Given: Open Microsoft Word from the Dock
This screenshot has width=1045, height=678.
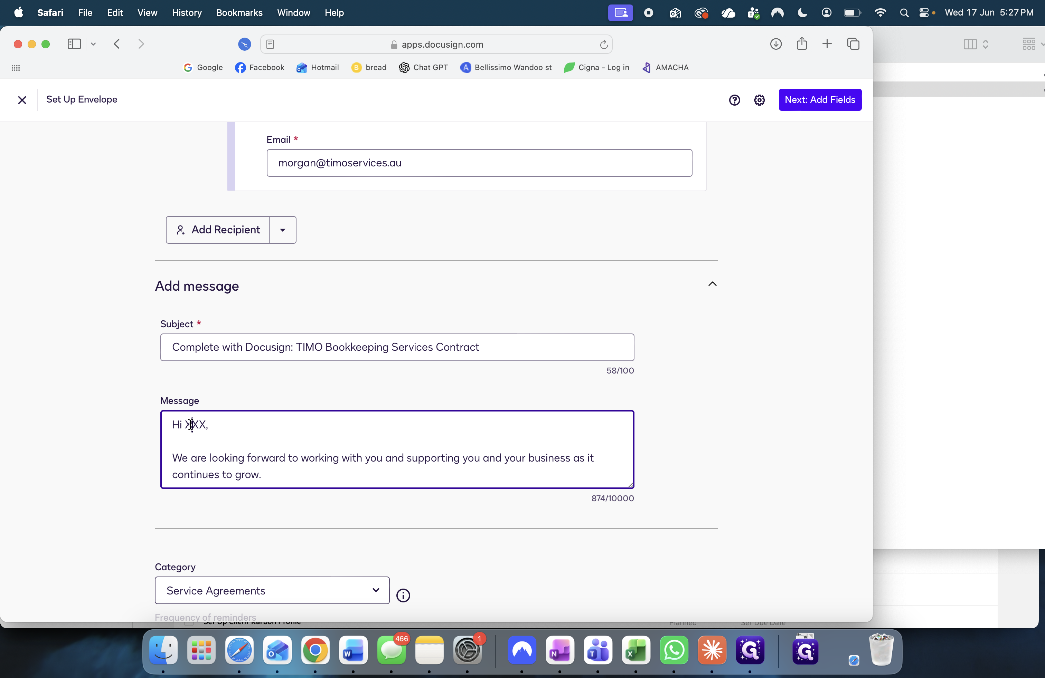Looking at the screenshot, I should click(353, 649).
